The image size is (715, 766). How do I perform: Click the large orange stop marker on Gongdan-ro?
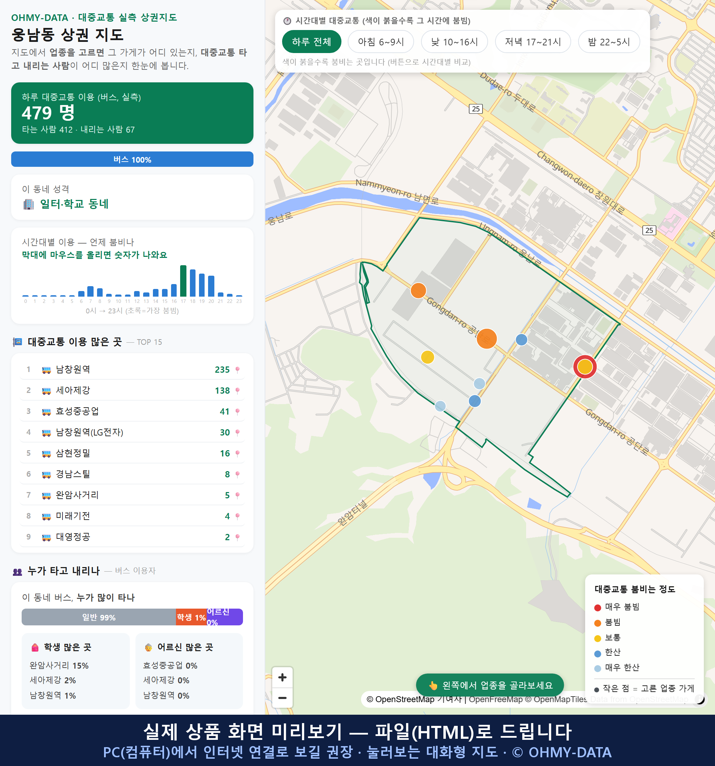(x=486, y=339)
